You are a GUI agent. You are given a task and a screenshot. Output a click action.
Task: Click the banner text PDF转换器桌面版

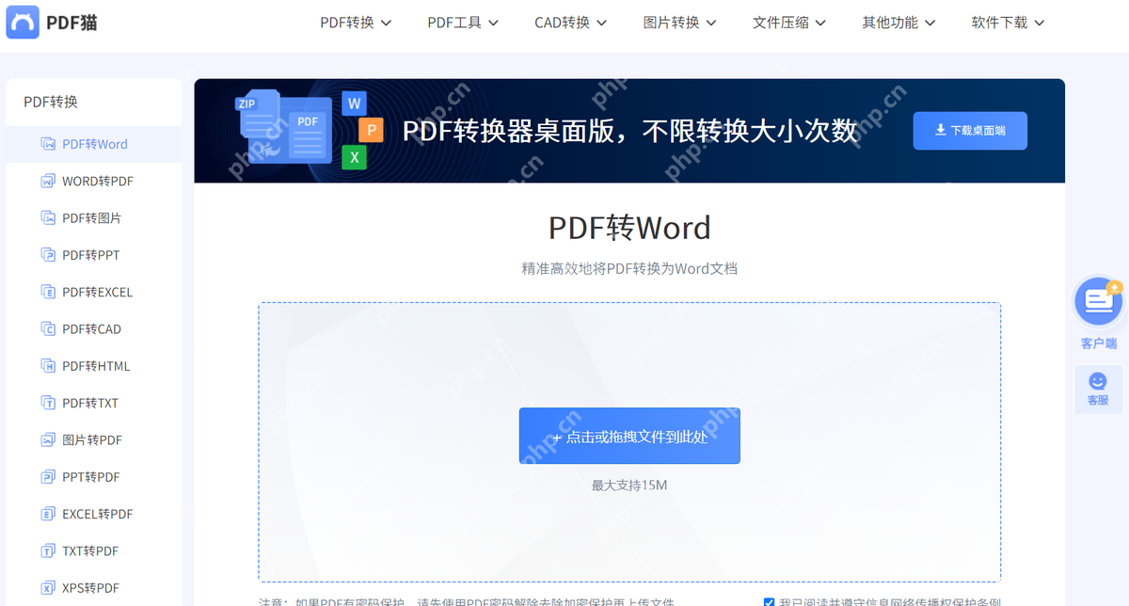[509, 131]
